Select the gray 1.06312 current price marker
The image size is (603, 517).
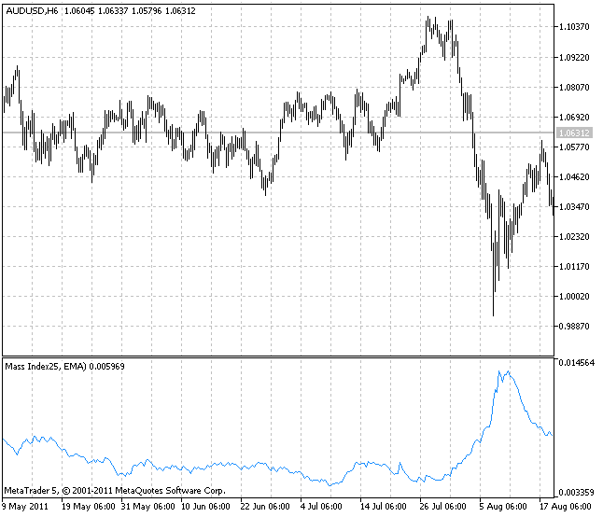point(573,133)
